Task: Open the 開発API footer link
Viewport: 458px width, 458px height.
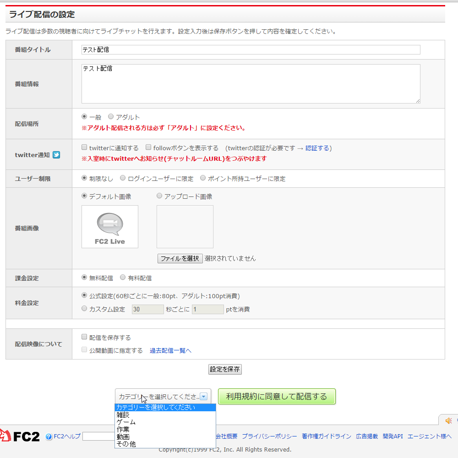Action: point(393,436)
